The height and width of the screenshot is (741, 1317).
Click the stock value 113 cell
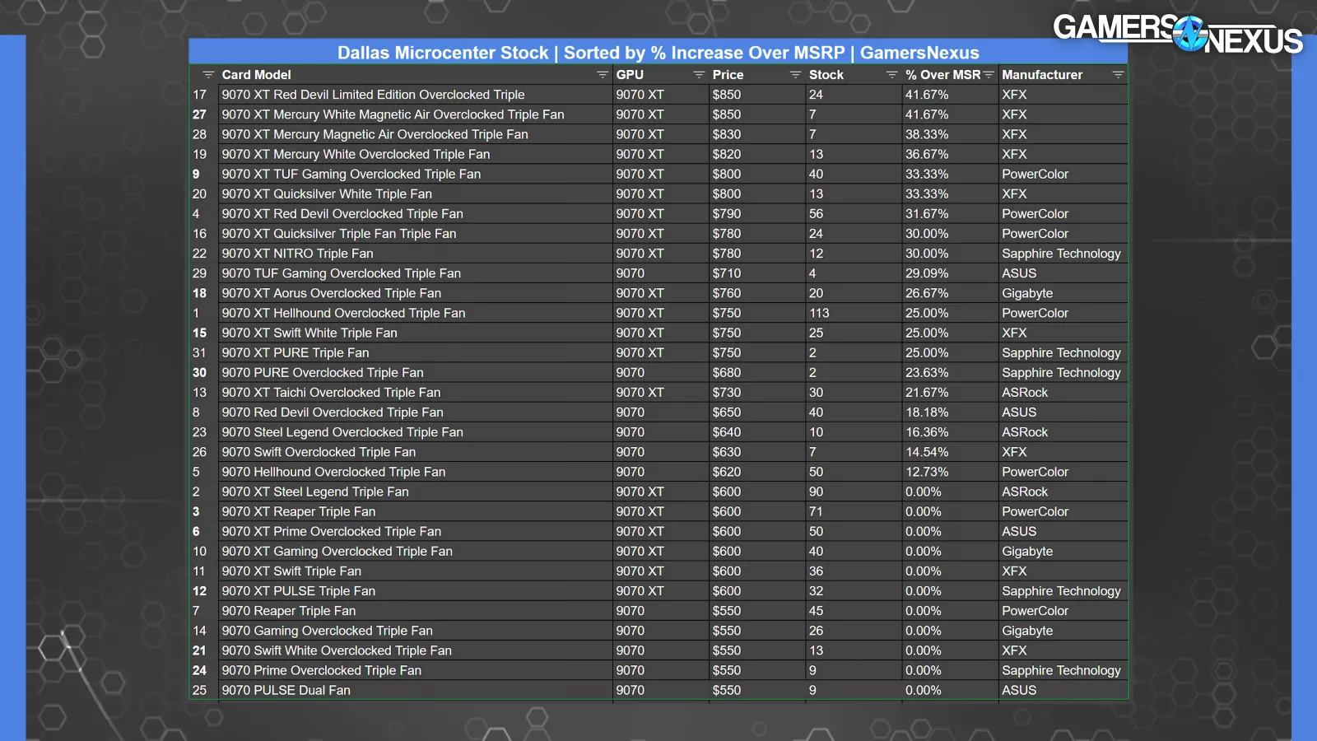pos(819,313)
